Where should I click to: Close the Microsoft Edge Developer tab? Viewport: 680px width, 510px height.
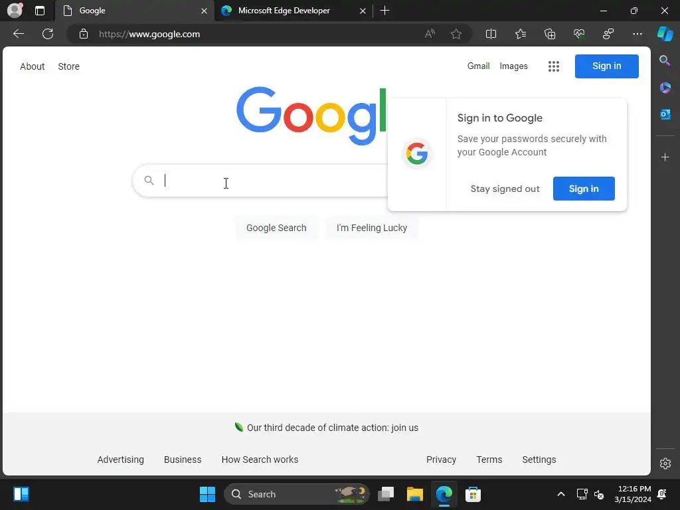[363, 11]
